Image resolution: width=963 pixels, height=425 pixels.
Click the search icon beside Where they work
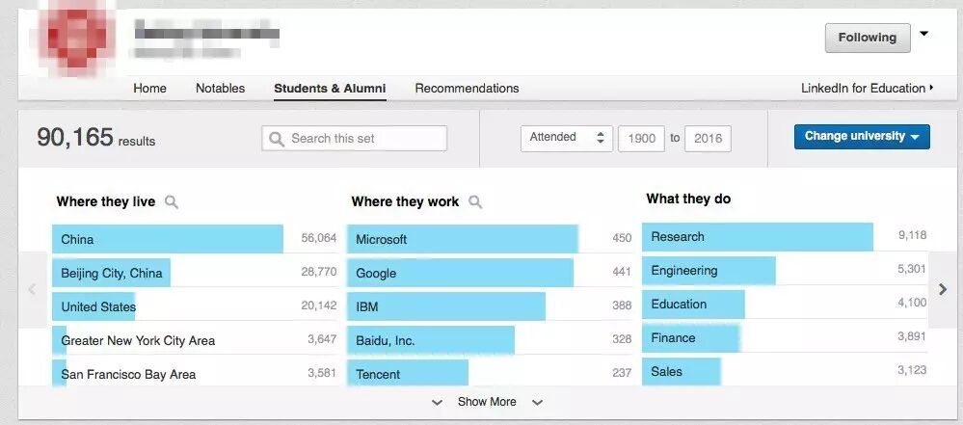coord(475,202)
